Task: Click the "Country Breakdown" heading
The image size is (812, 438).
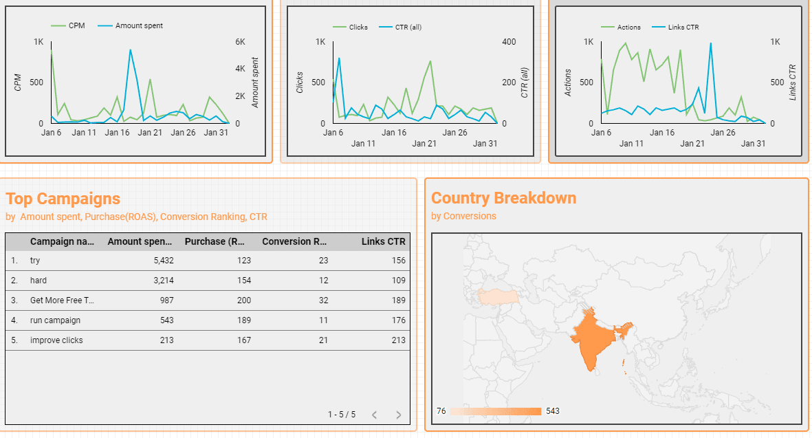Action: [x=504, y=198]
